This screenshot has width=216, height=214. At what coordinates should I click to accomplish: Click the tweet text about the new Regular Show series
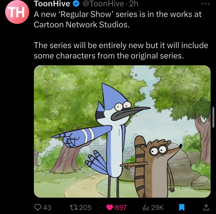118,19
